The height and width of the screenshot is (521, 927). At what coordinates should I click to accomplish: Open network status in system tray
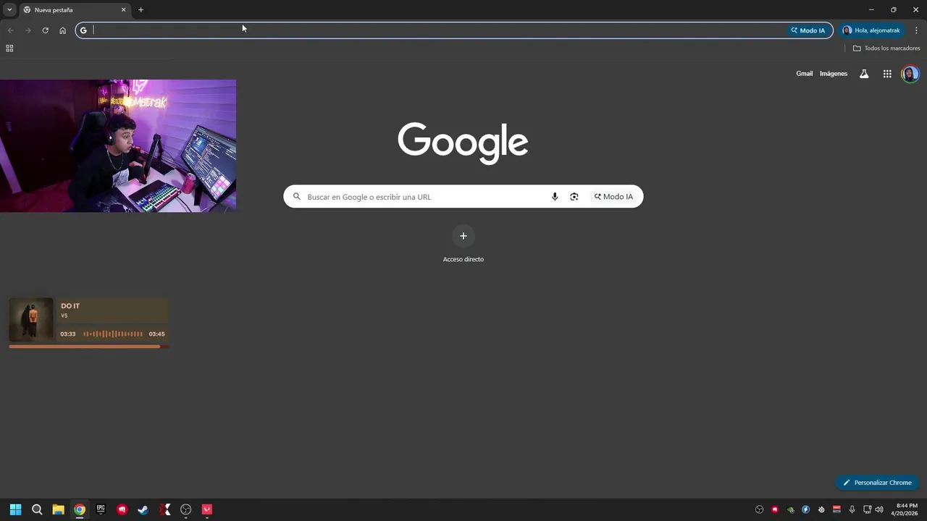(867, 509)
